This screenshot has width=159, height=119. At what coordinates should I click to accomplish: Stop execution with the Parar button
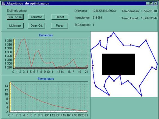(x=60, y=26)
